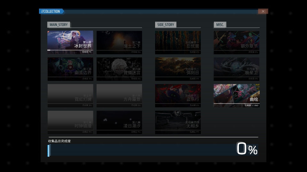307x172 pixels.
Task: Select chapter five 霓虹灯牌 tile
Action: pos(70,96)
